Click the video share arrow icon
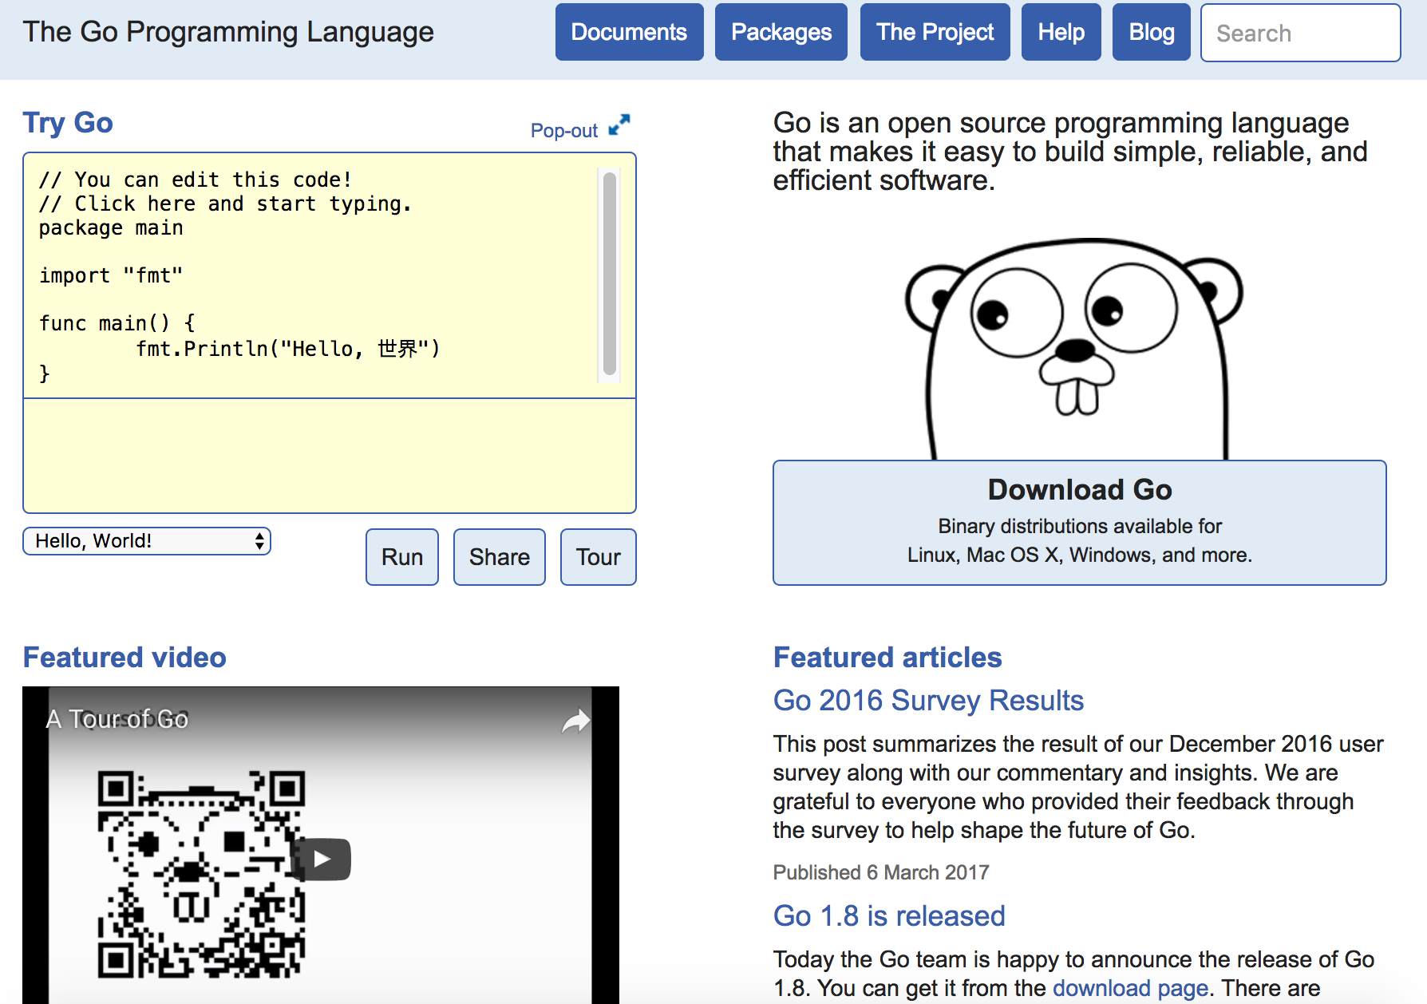 (575, 721)
